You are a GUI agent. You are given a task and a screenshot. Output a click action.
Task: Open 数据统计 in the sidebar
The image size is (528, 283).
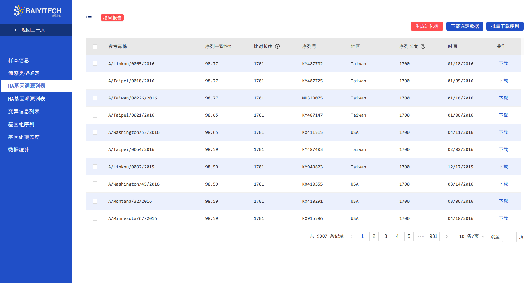36,150
